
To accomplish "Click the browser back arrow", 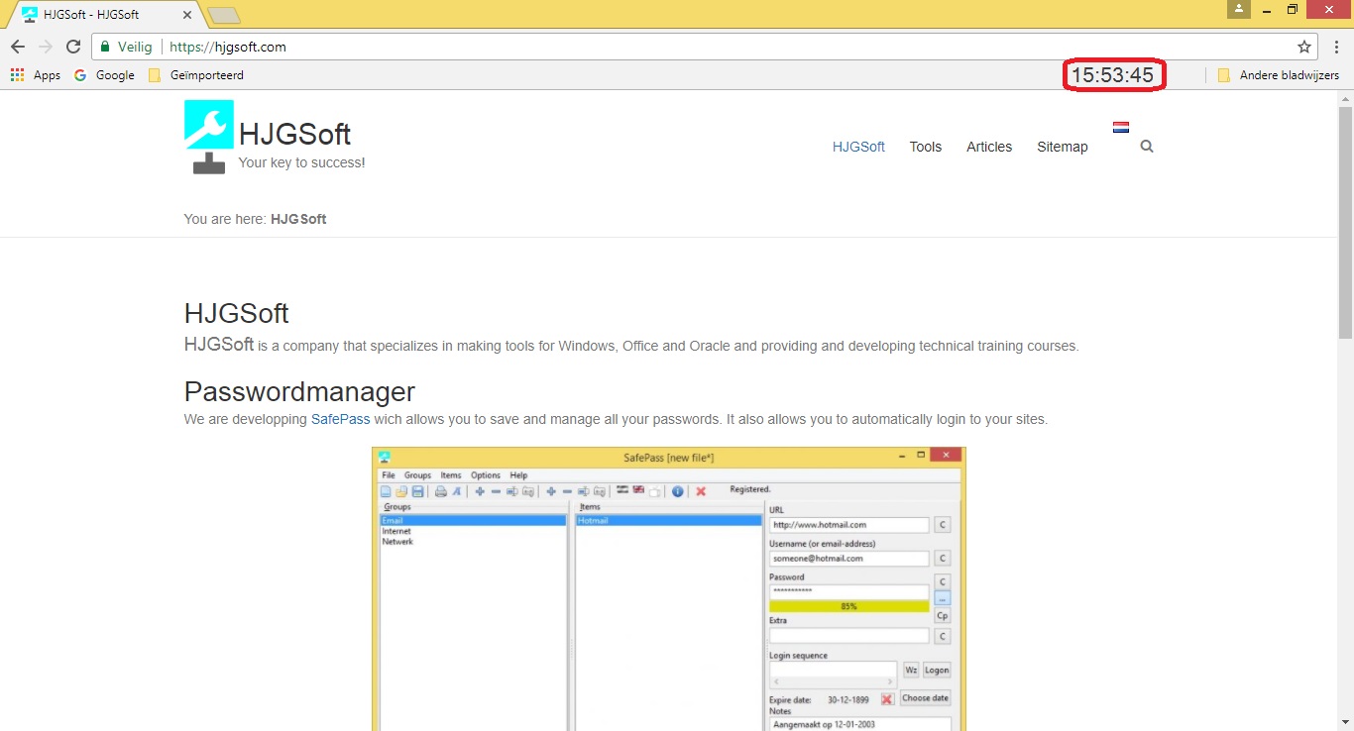I will [x=18, y=47].
